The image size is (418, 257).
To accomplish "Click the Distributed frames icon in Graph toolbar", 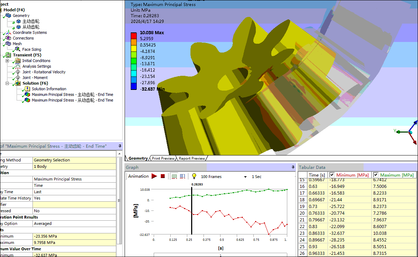I will (x=174, y=176).
